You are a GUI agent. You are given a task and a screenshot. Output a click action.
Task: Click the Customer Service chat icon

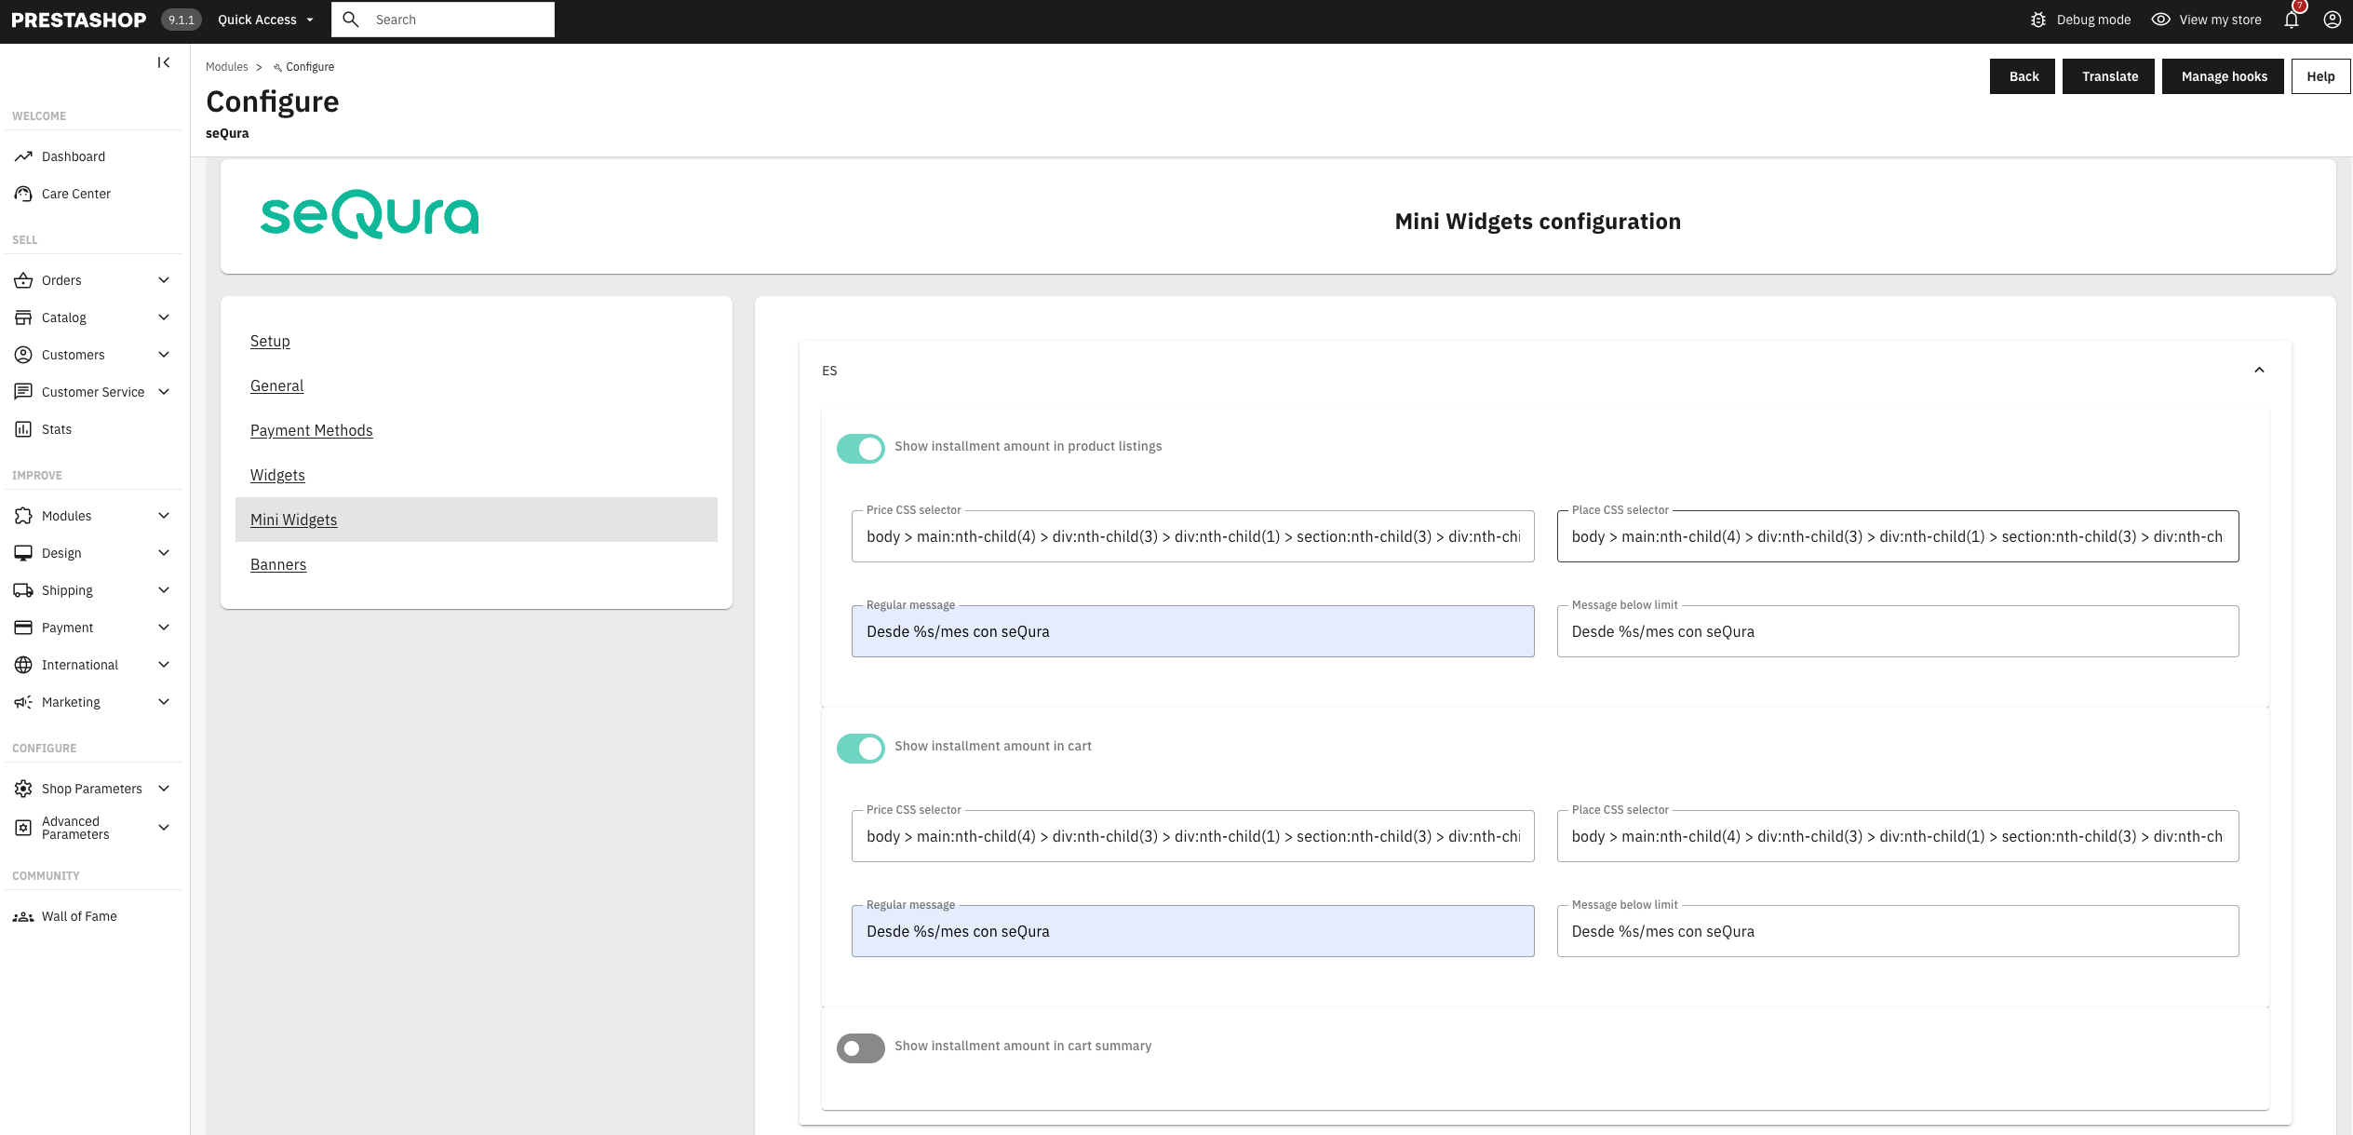click(23, 392)
